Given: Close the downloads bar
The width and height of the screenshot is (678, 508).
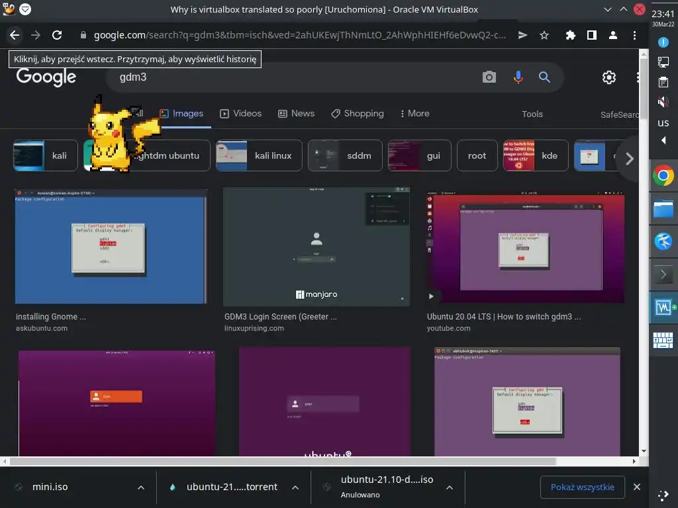Looking at the screenshot, I should (637, 487).
